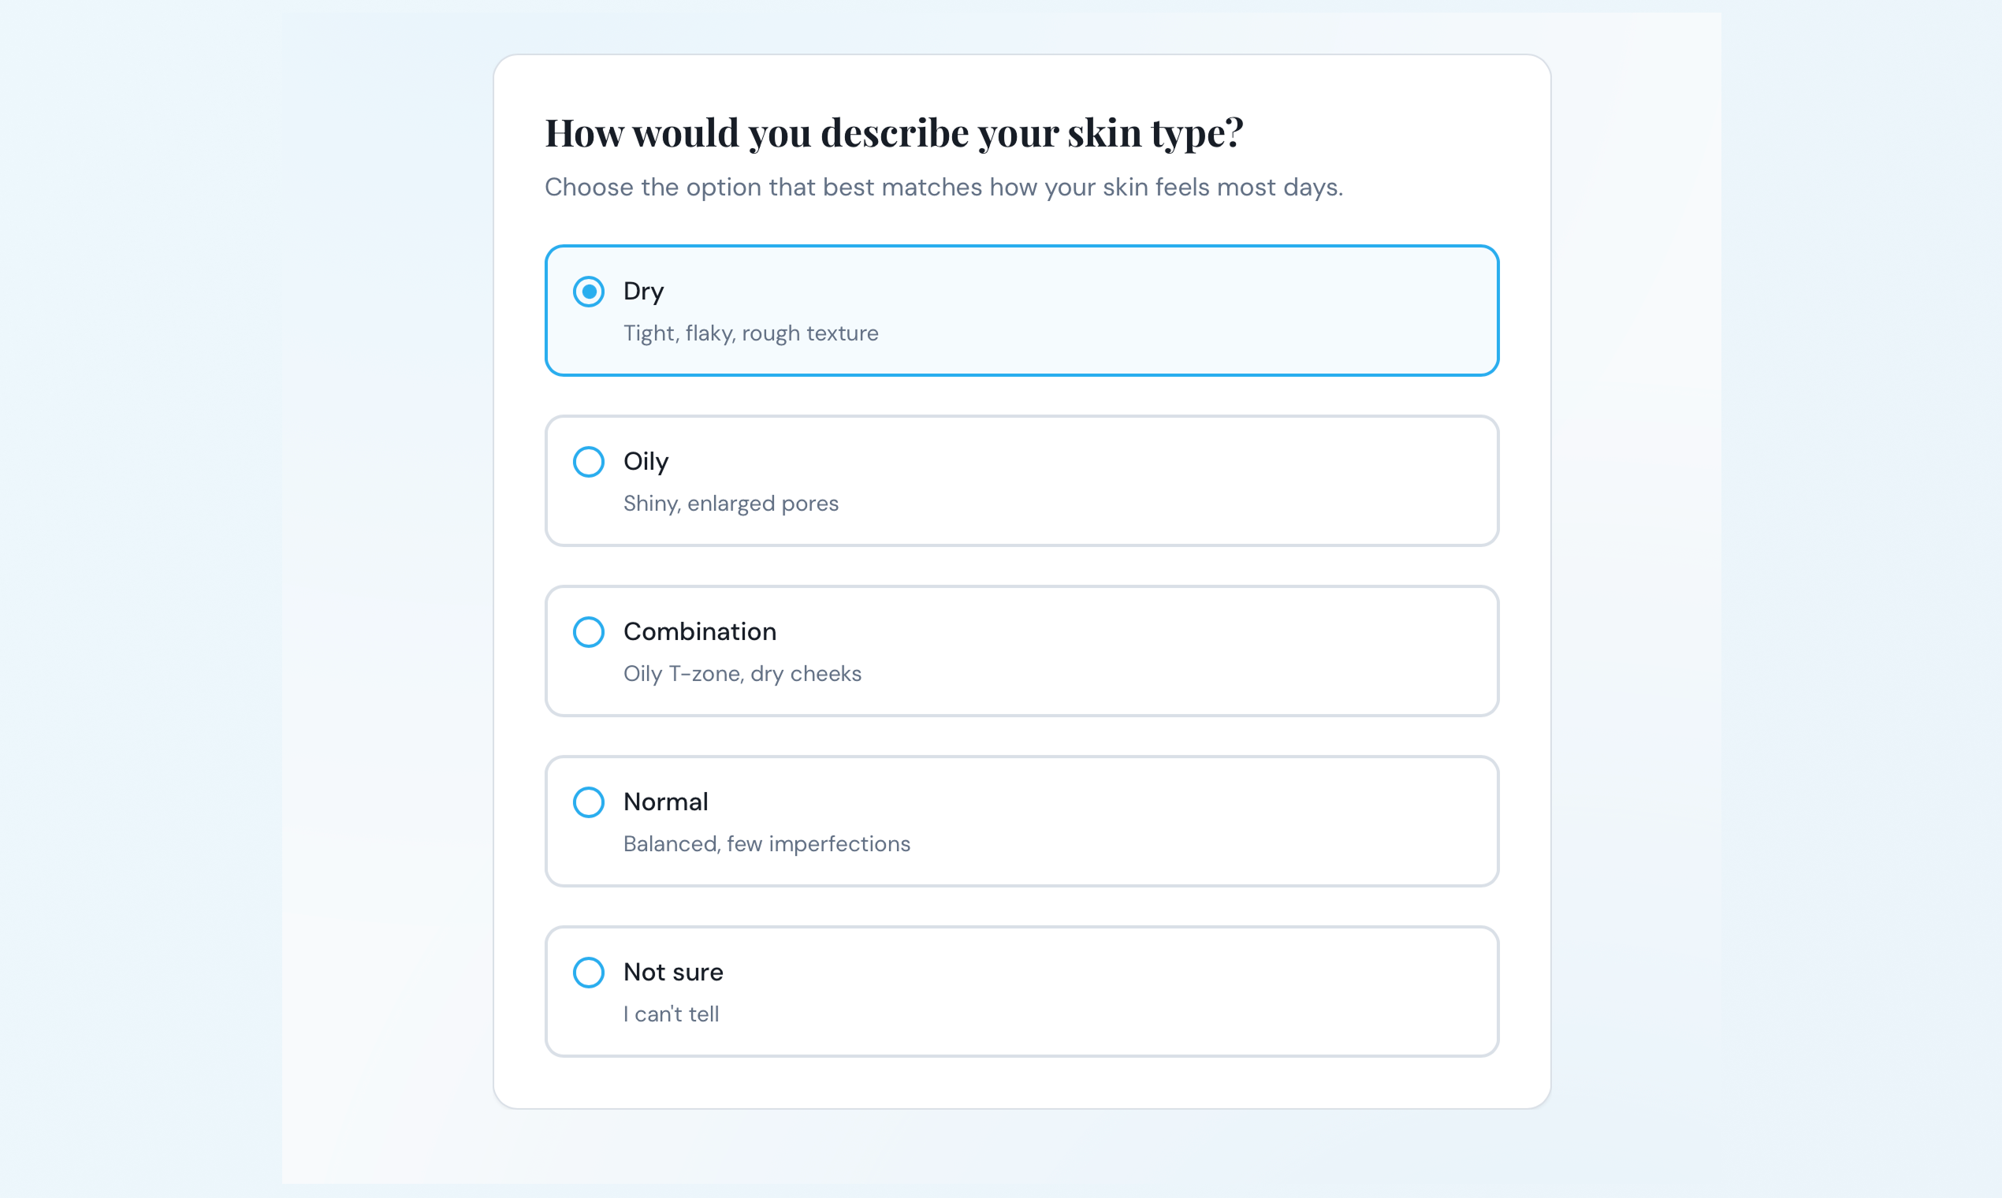Click the "Normal" option label

pos(665,802)
